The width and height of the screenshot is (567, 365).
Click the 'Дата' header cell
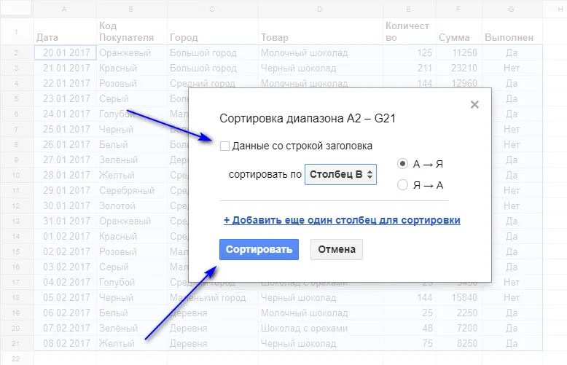[65, 32]
